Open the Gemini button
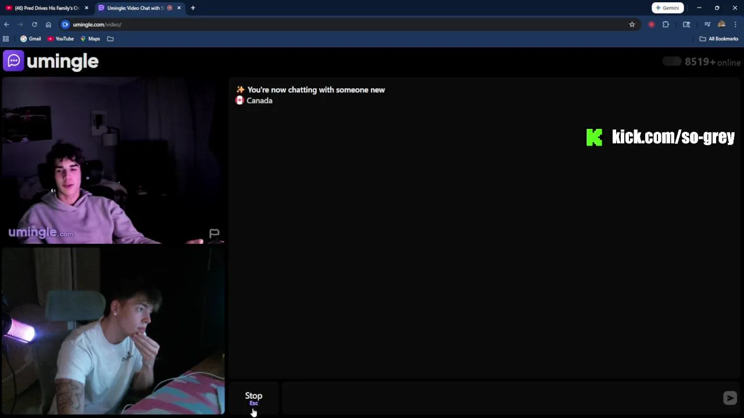Image resolution: width=744 pixels, height=418 pixels. tap(667, 8)
